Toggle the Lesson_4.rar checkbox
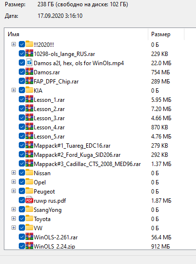Screen dimensions: 196x264 point(22,127)
